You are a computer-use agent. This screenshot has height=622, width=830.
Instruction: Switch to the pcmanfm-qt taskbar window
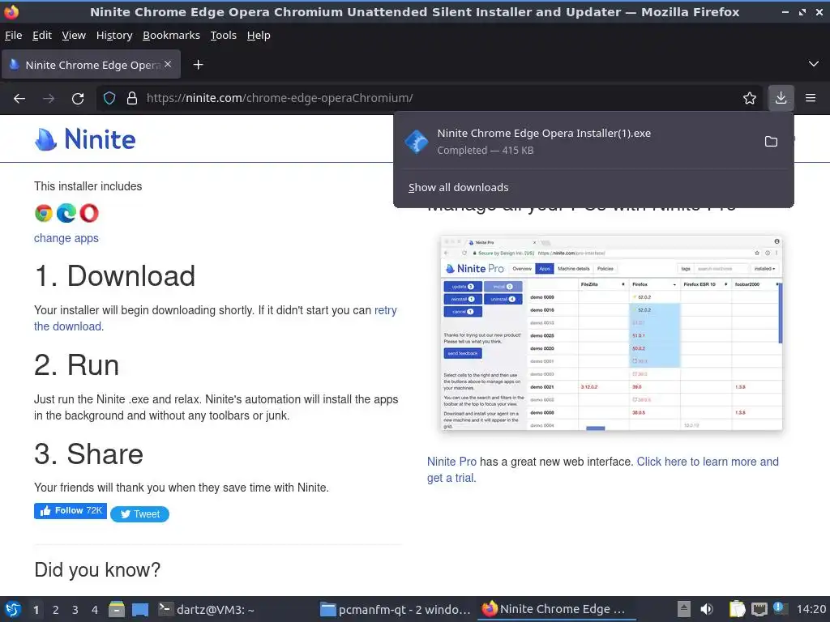pyautogui.click(x=396, y=609)
